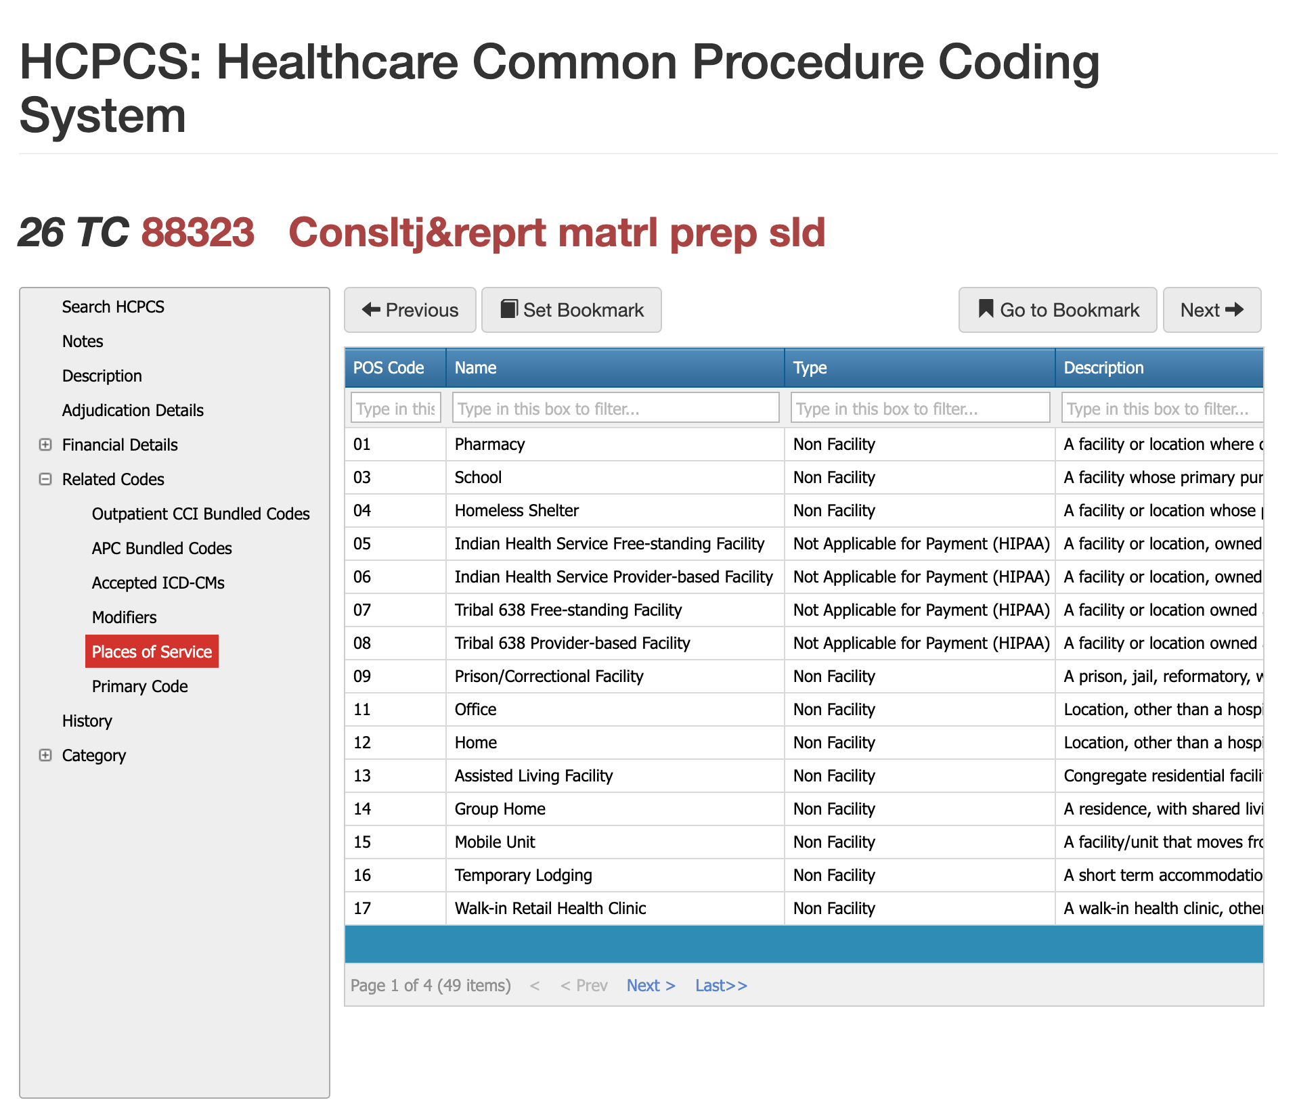Expand the Category tree node
This screenshot has width=1297, height=1115.
click(45, 755)
